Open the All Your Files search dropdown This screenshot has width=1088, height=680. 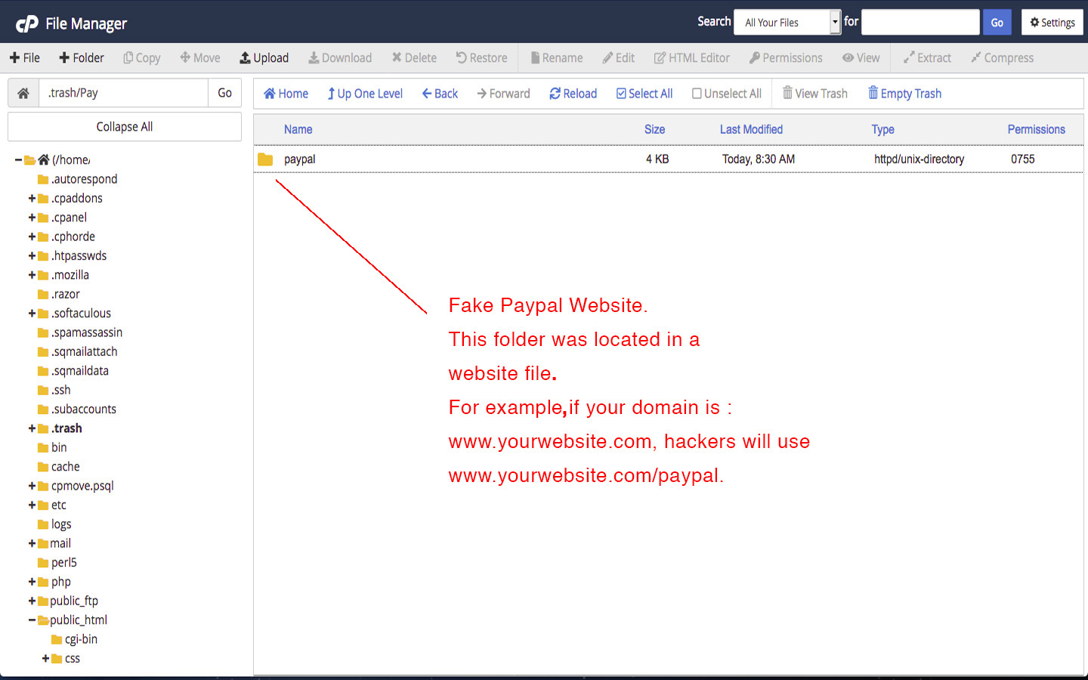point(787,23)
